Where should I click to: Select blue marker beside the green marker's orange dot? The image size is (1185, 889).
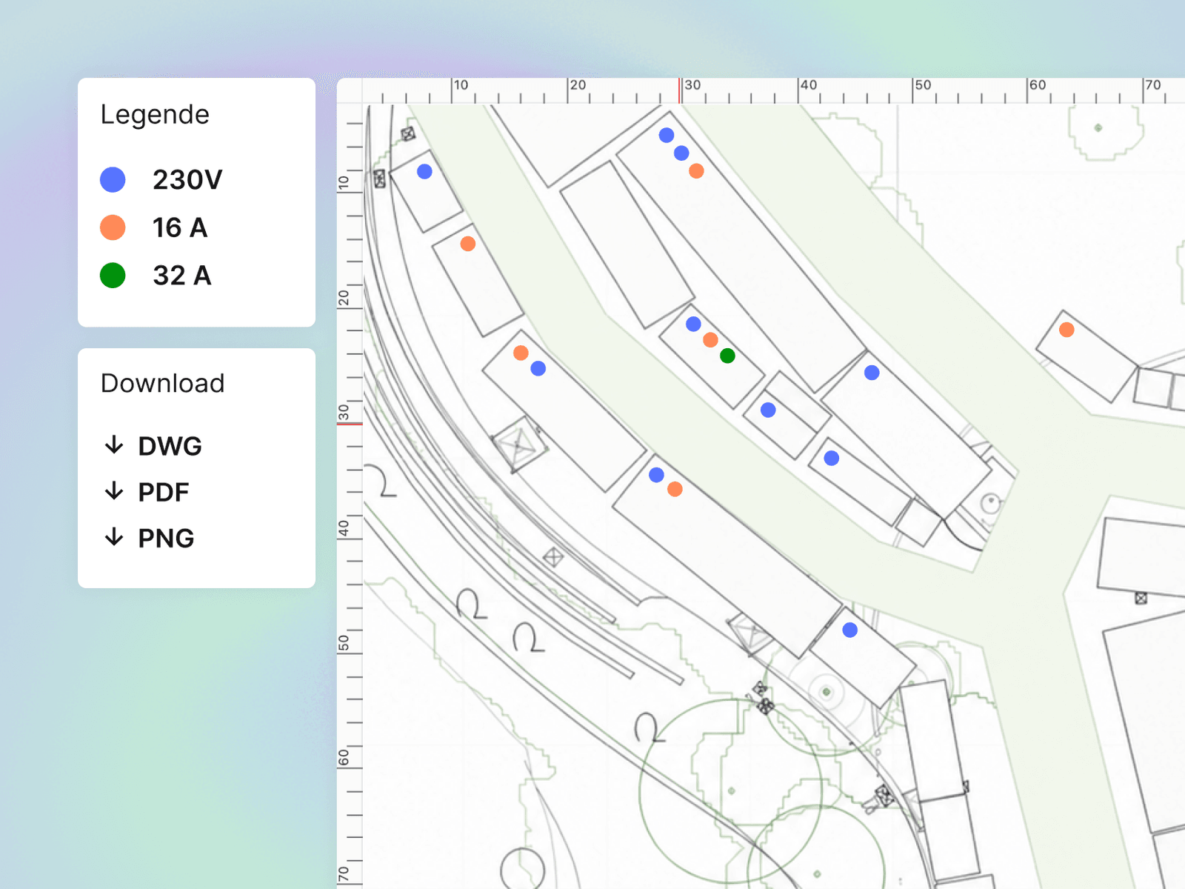(693, 324)
